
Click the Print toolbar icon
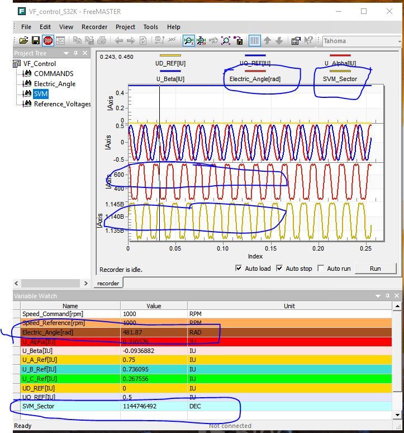[x=102, y=41]
